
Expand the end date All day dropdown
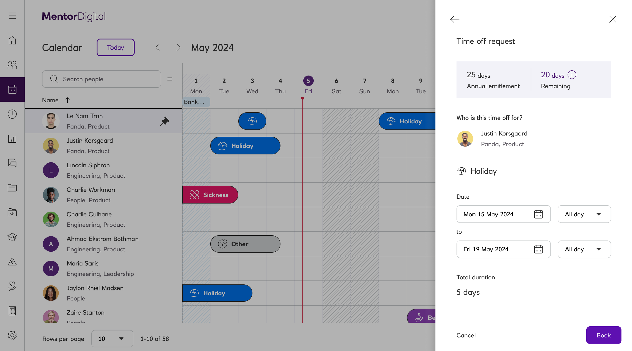(x=584, y=249)
